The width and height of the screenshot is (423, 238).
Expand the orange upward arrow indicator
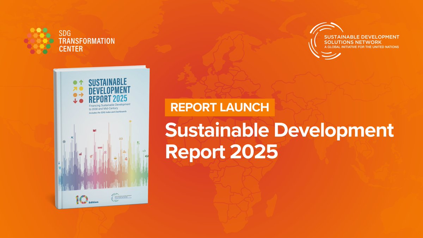81,82
